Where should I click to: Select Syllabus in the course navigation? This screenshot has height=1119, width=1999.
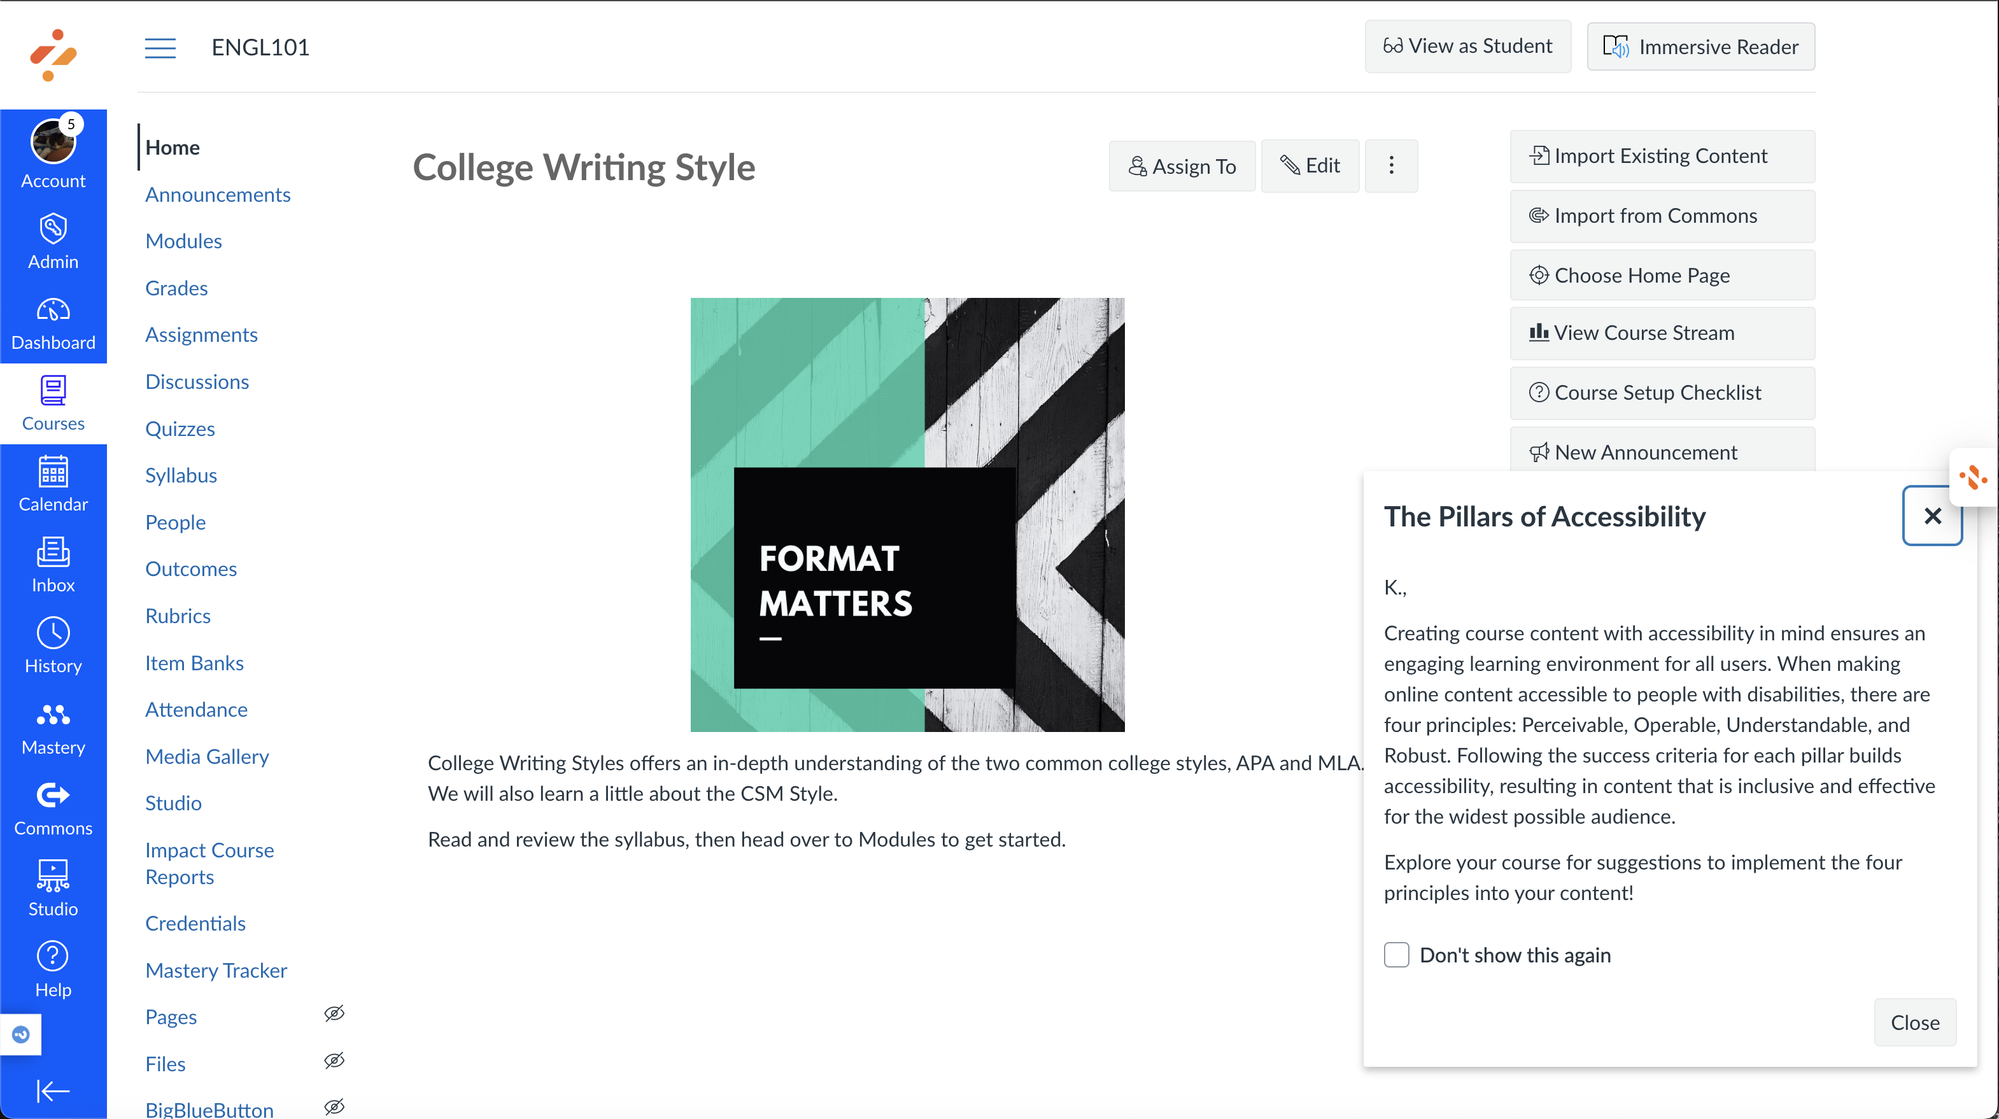click(181, 475)
